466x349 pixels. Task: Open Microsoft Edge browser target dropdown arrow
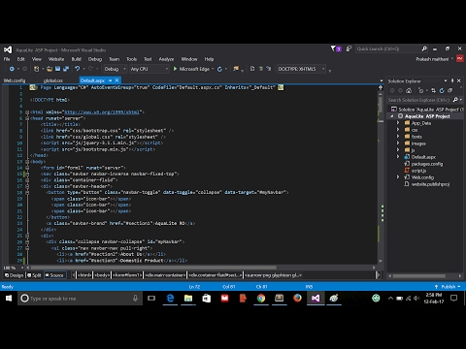(213, 69)
